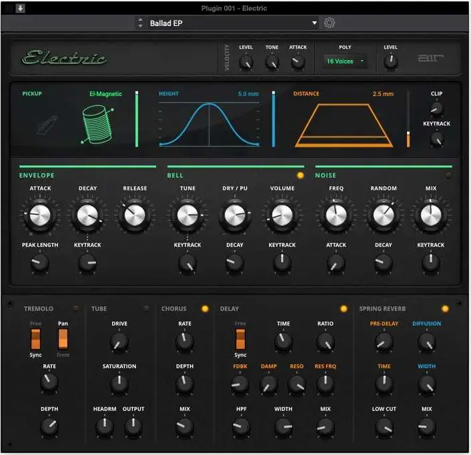Click the Noise Mix knob
Screen dimensions: 471x455
click(431, 215)
